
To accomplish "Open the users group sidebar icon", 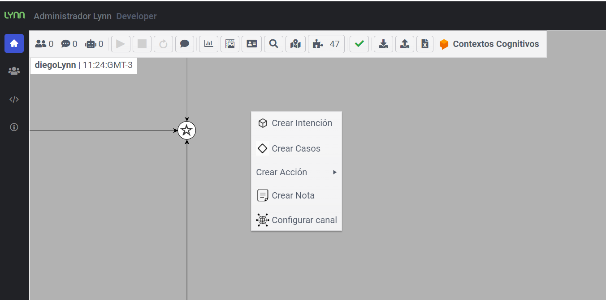I will click(14, 71).
